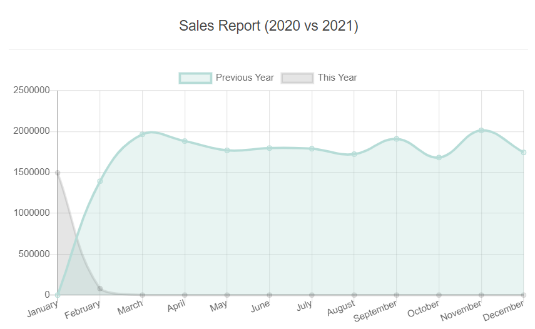This screenshot has height=329, width=535.
Task: Click Previous Year July data point
Action: (312, 149)
